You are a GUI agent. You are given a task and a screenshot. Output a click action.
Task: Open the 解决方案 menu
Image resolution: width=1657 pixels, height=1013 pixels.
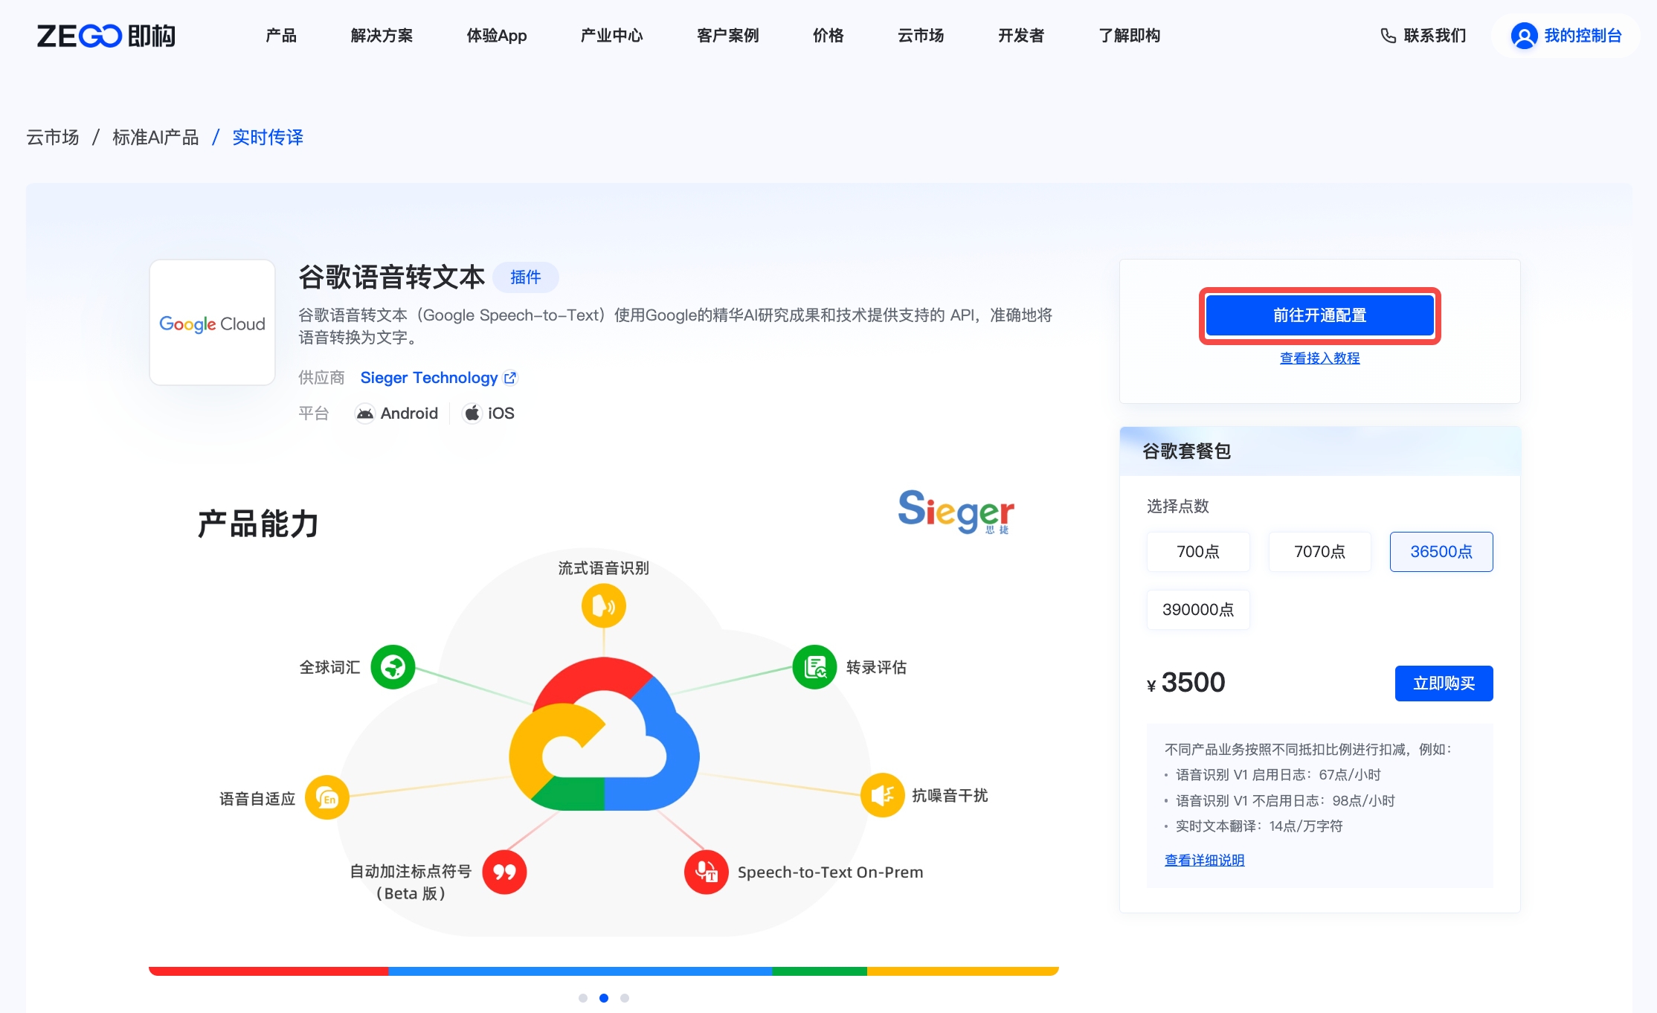[x=382, y=36]
